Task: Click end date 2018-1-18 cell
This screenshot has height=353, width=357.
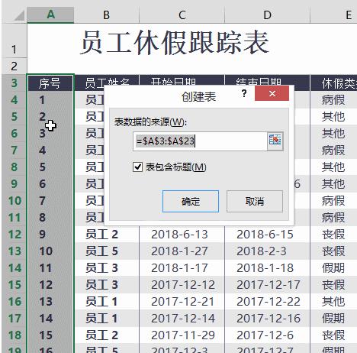Action: click(x=268, y=268)
